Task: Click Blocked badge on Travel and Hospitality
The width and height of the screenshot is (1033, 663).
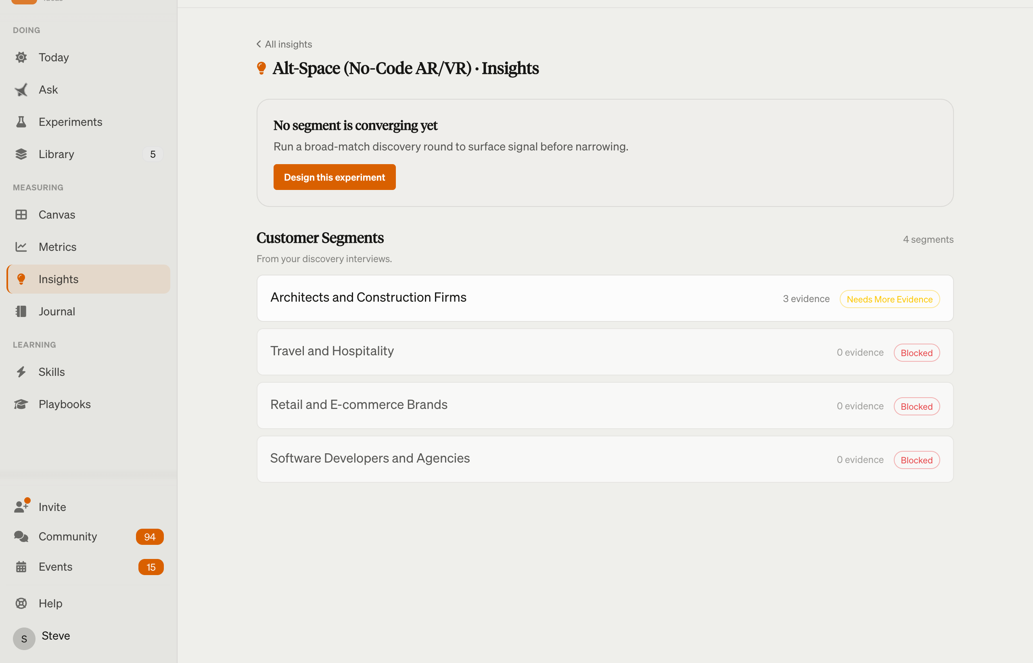Action: [x=917, y=352]
